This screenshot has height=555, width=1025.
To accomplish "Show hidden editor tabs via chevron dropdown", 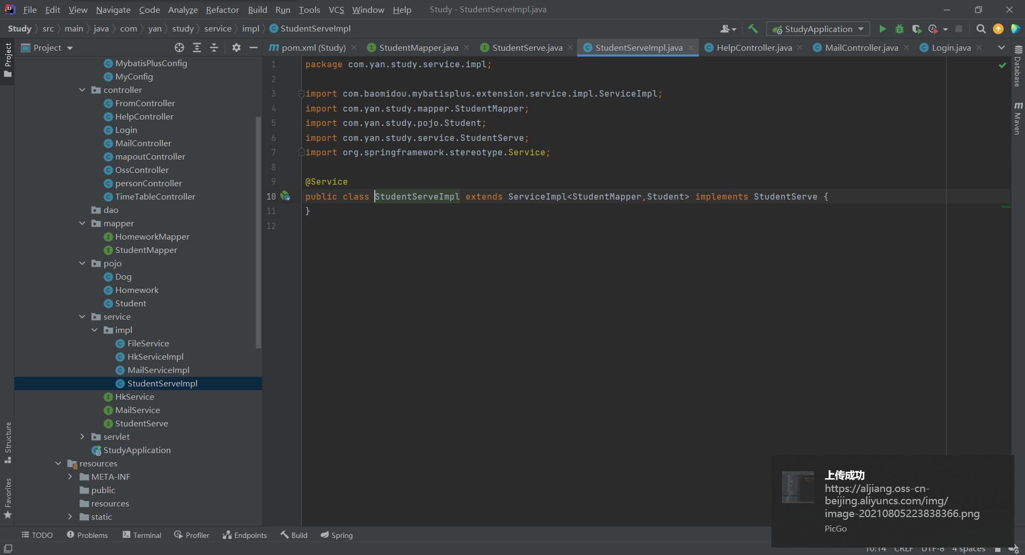I will pos(1002,47).
